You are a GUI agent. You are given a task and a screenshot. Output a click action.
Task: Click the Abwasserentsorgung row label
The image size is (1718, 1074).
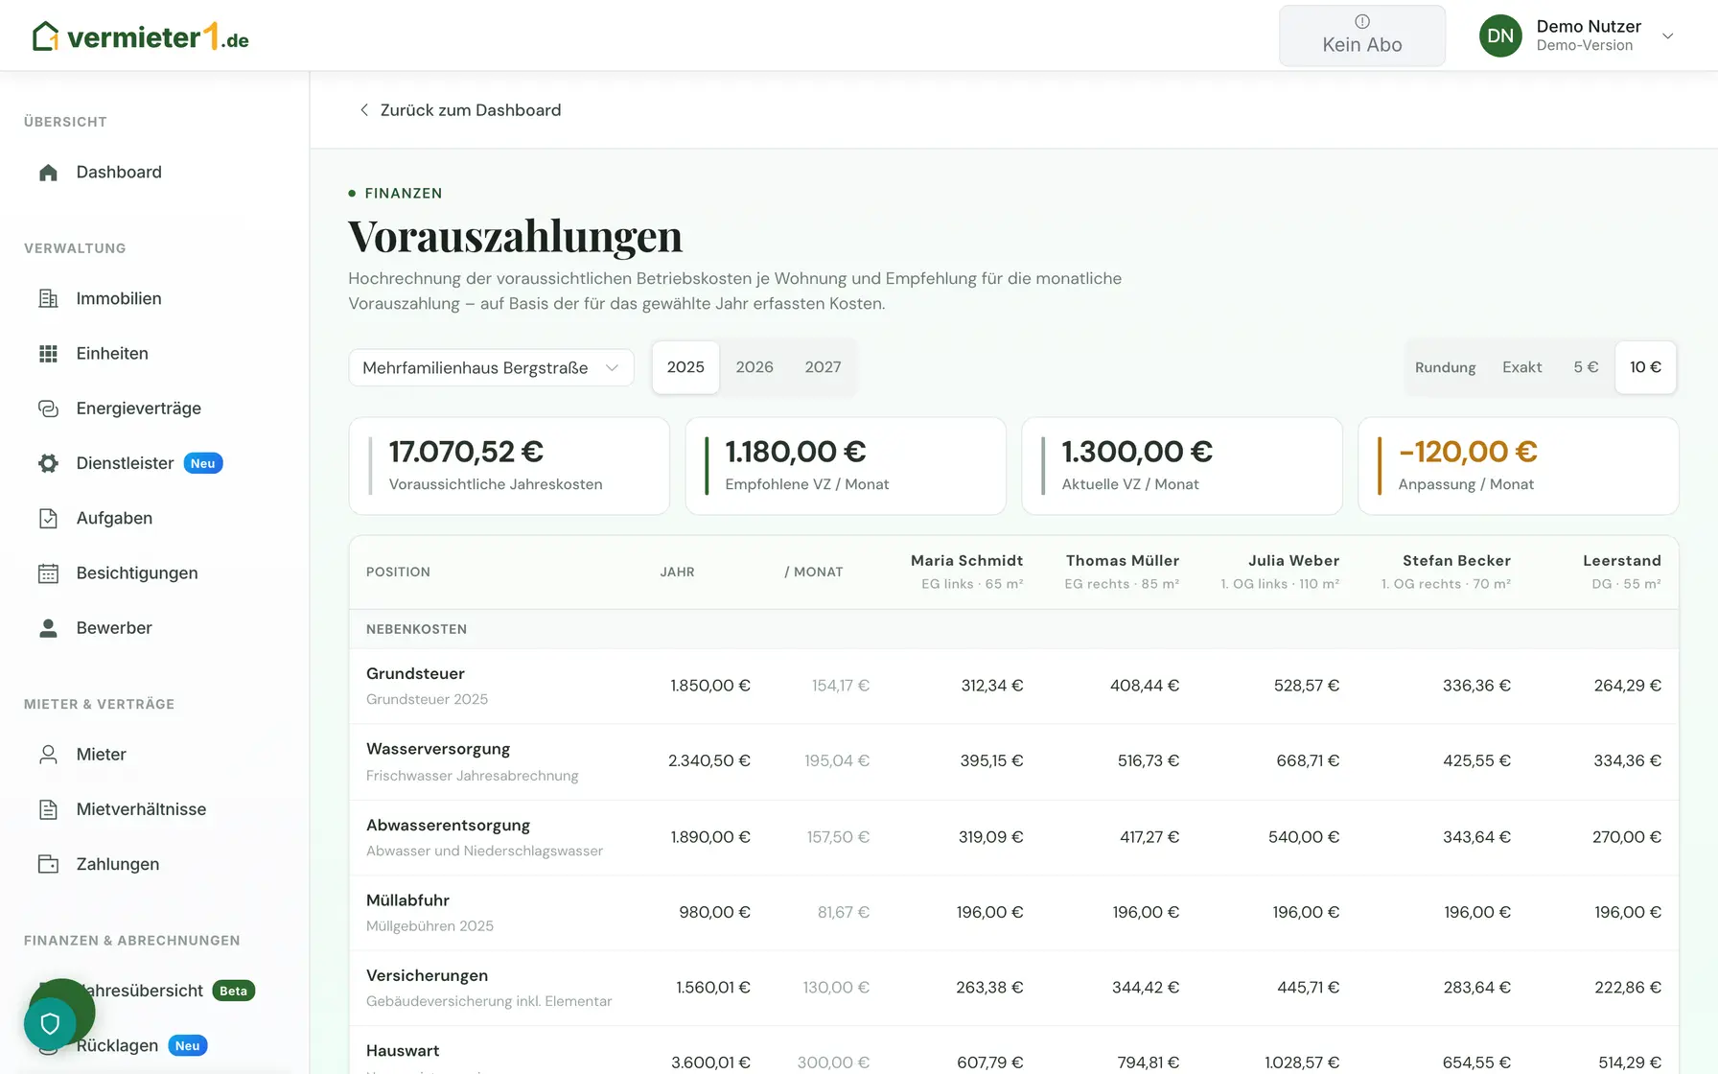pos(448,826)
